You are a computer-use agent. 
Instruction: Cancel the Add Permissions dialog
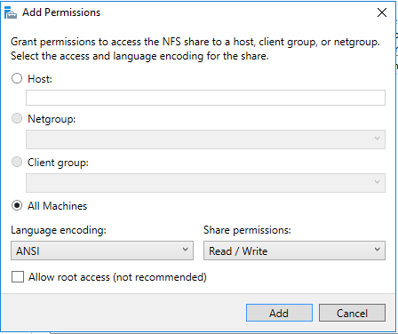click(352, 313)
